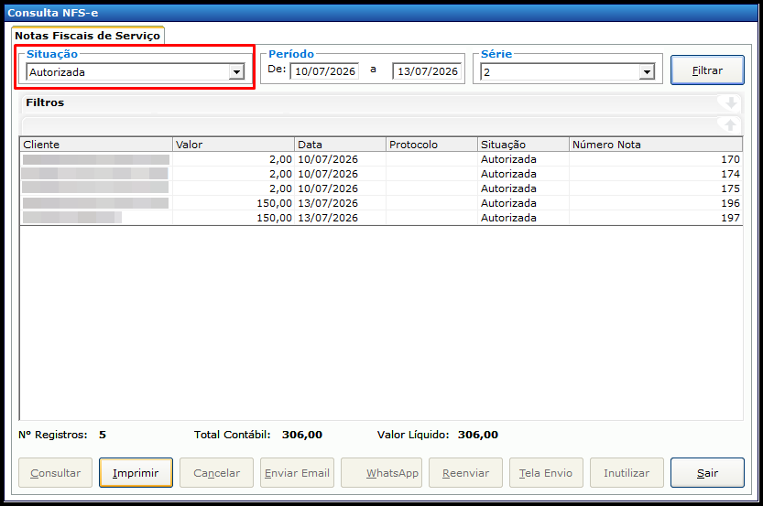Viewport: 763px width, 506px height.
Task: Click the Autorizada status in note 174's row
Action: click(508, 174)
